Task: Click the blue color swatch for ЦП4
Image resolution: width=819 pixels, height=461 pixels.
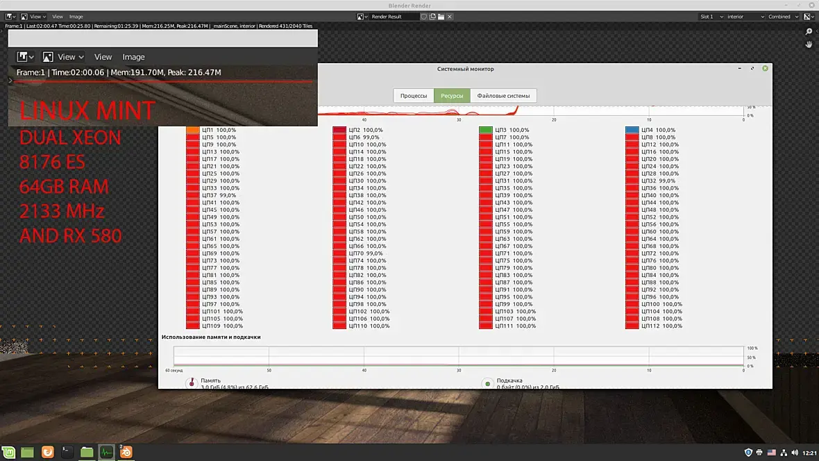Action: click(x=632, y=130)
